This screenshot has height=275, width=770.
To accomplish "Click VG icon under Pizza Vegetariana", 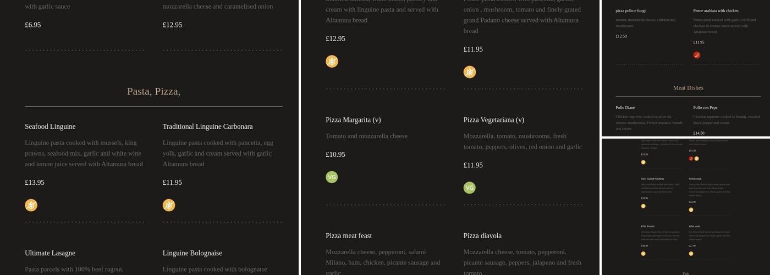I will 470,188.
